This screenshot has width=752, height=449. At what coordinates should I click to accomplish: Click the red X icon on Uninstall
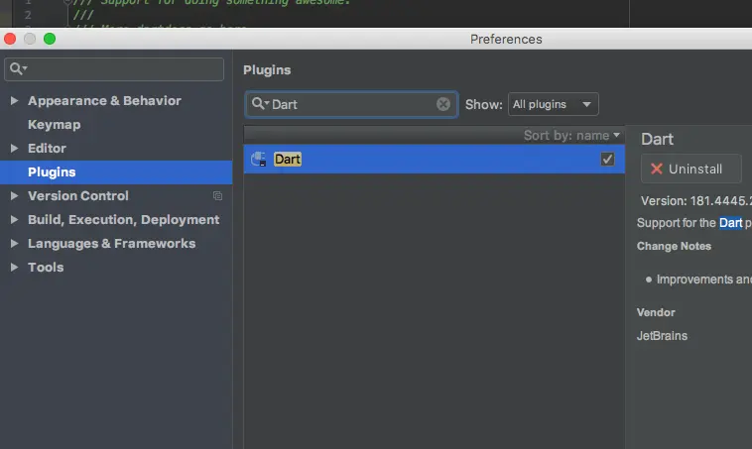click(656, 168)
